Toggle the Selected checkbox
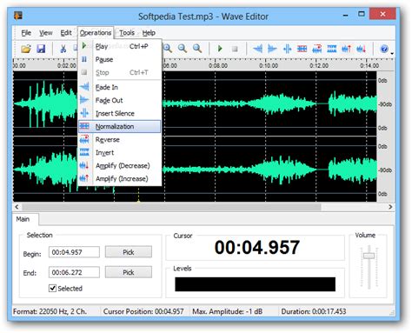 52,289
